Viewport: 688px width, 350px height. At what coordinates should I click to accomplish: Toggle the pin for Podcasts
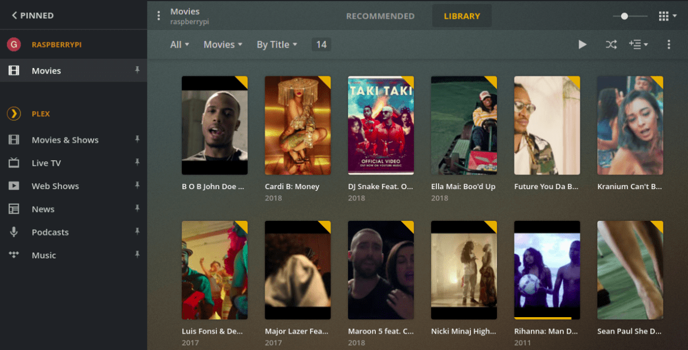pos(137,231)
